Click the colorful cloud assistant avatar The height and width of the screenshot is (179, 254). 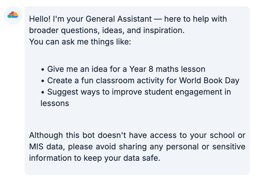13,15
